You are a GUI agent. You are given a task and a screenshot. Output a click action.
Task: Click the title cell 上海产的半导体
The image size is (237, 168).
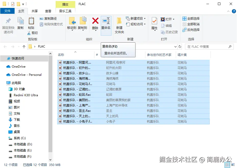[x=117, y=105]
